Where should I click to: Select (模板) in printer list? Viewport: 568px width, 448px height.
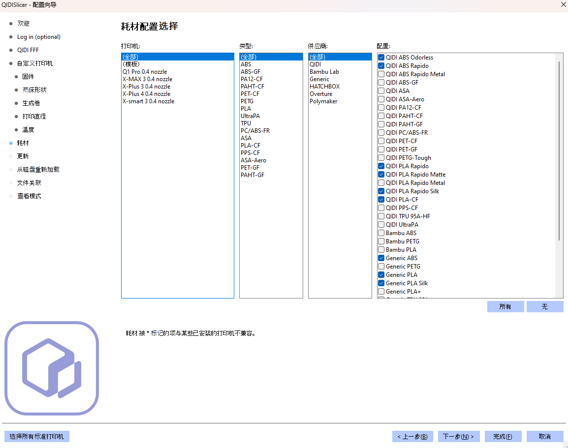coord(178,64)
